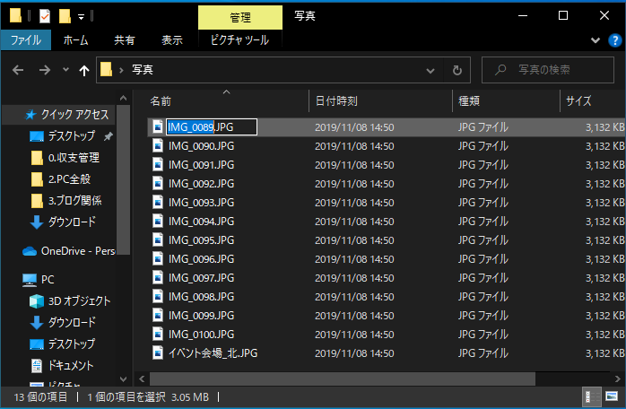Sort files by 日付時刻 column
This screenshot has height=409, width=626.
tap(336, 100)
